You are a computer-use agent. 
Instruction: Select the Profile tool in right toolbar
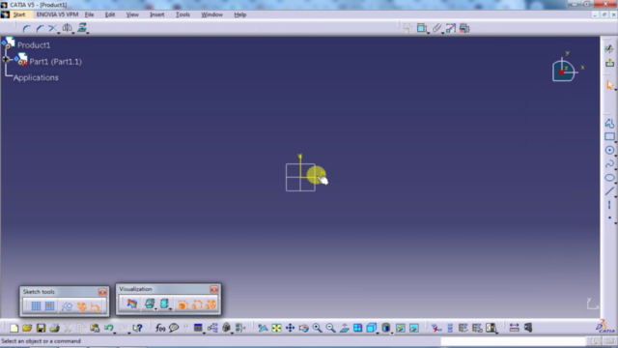click(x=609, y=123)
